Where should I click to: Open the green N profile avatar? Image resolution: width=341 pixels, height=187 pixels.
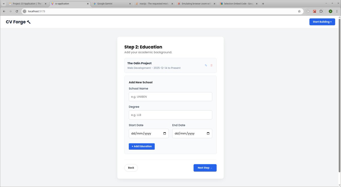point(330,11)
